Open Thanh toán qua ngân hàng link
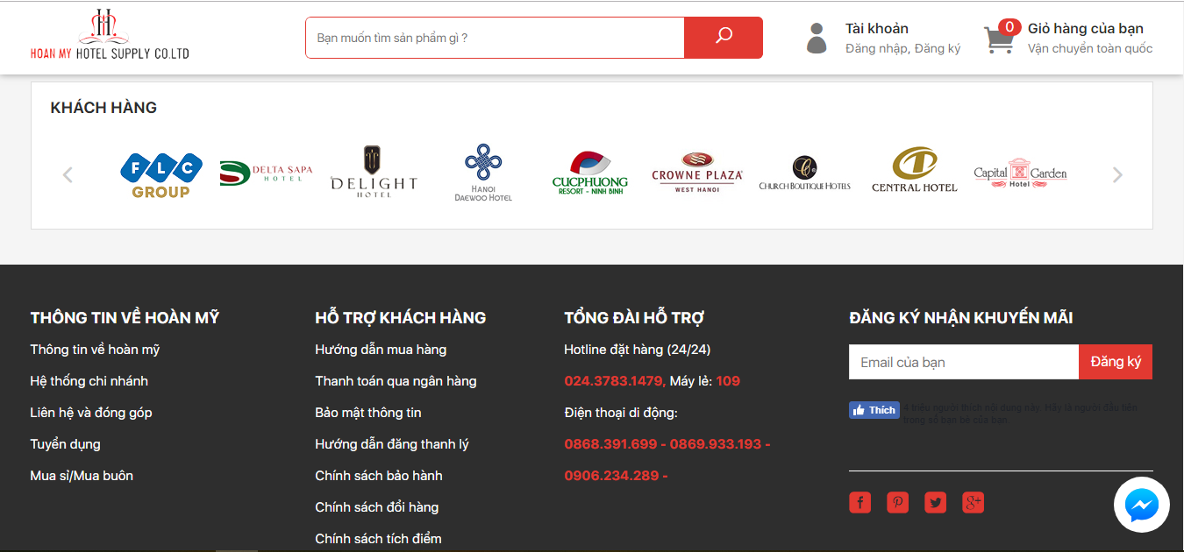 pos(396,381)
